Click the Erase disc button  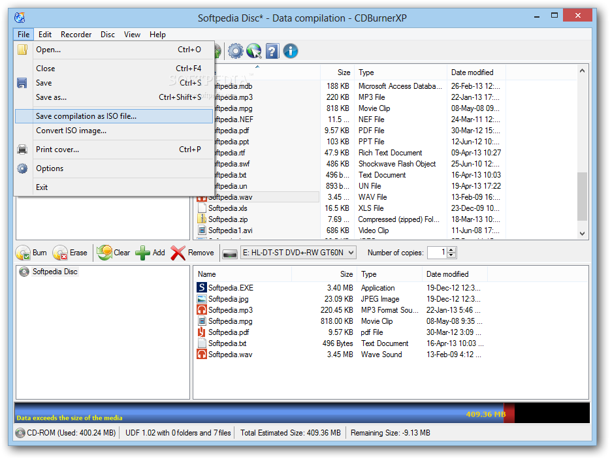[x=70, y=253]
